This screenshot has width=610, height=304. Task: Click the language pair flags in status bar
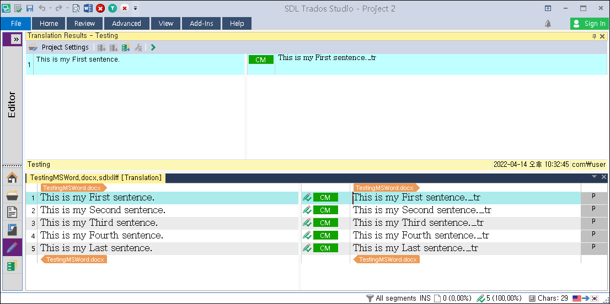(x=585, y=298)
